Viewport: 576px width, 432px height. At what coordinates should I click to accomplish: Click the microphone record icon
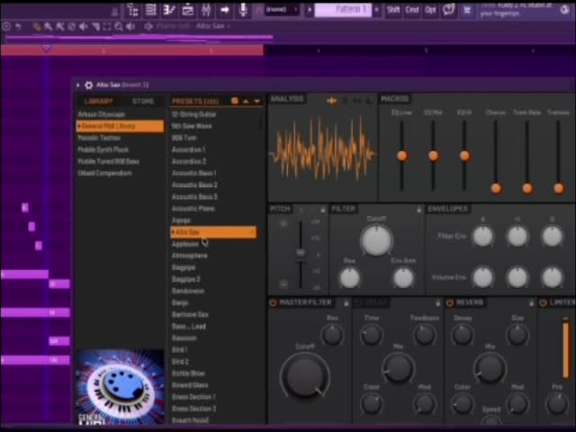pos(243,10)
